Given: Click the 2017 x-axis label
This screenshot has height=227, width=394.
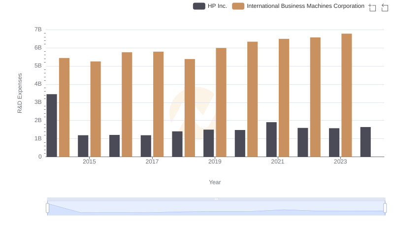Looking at the screenshot, I should tap(152, 162).
